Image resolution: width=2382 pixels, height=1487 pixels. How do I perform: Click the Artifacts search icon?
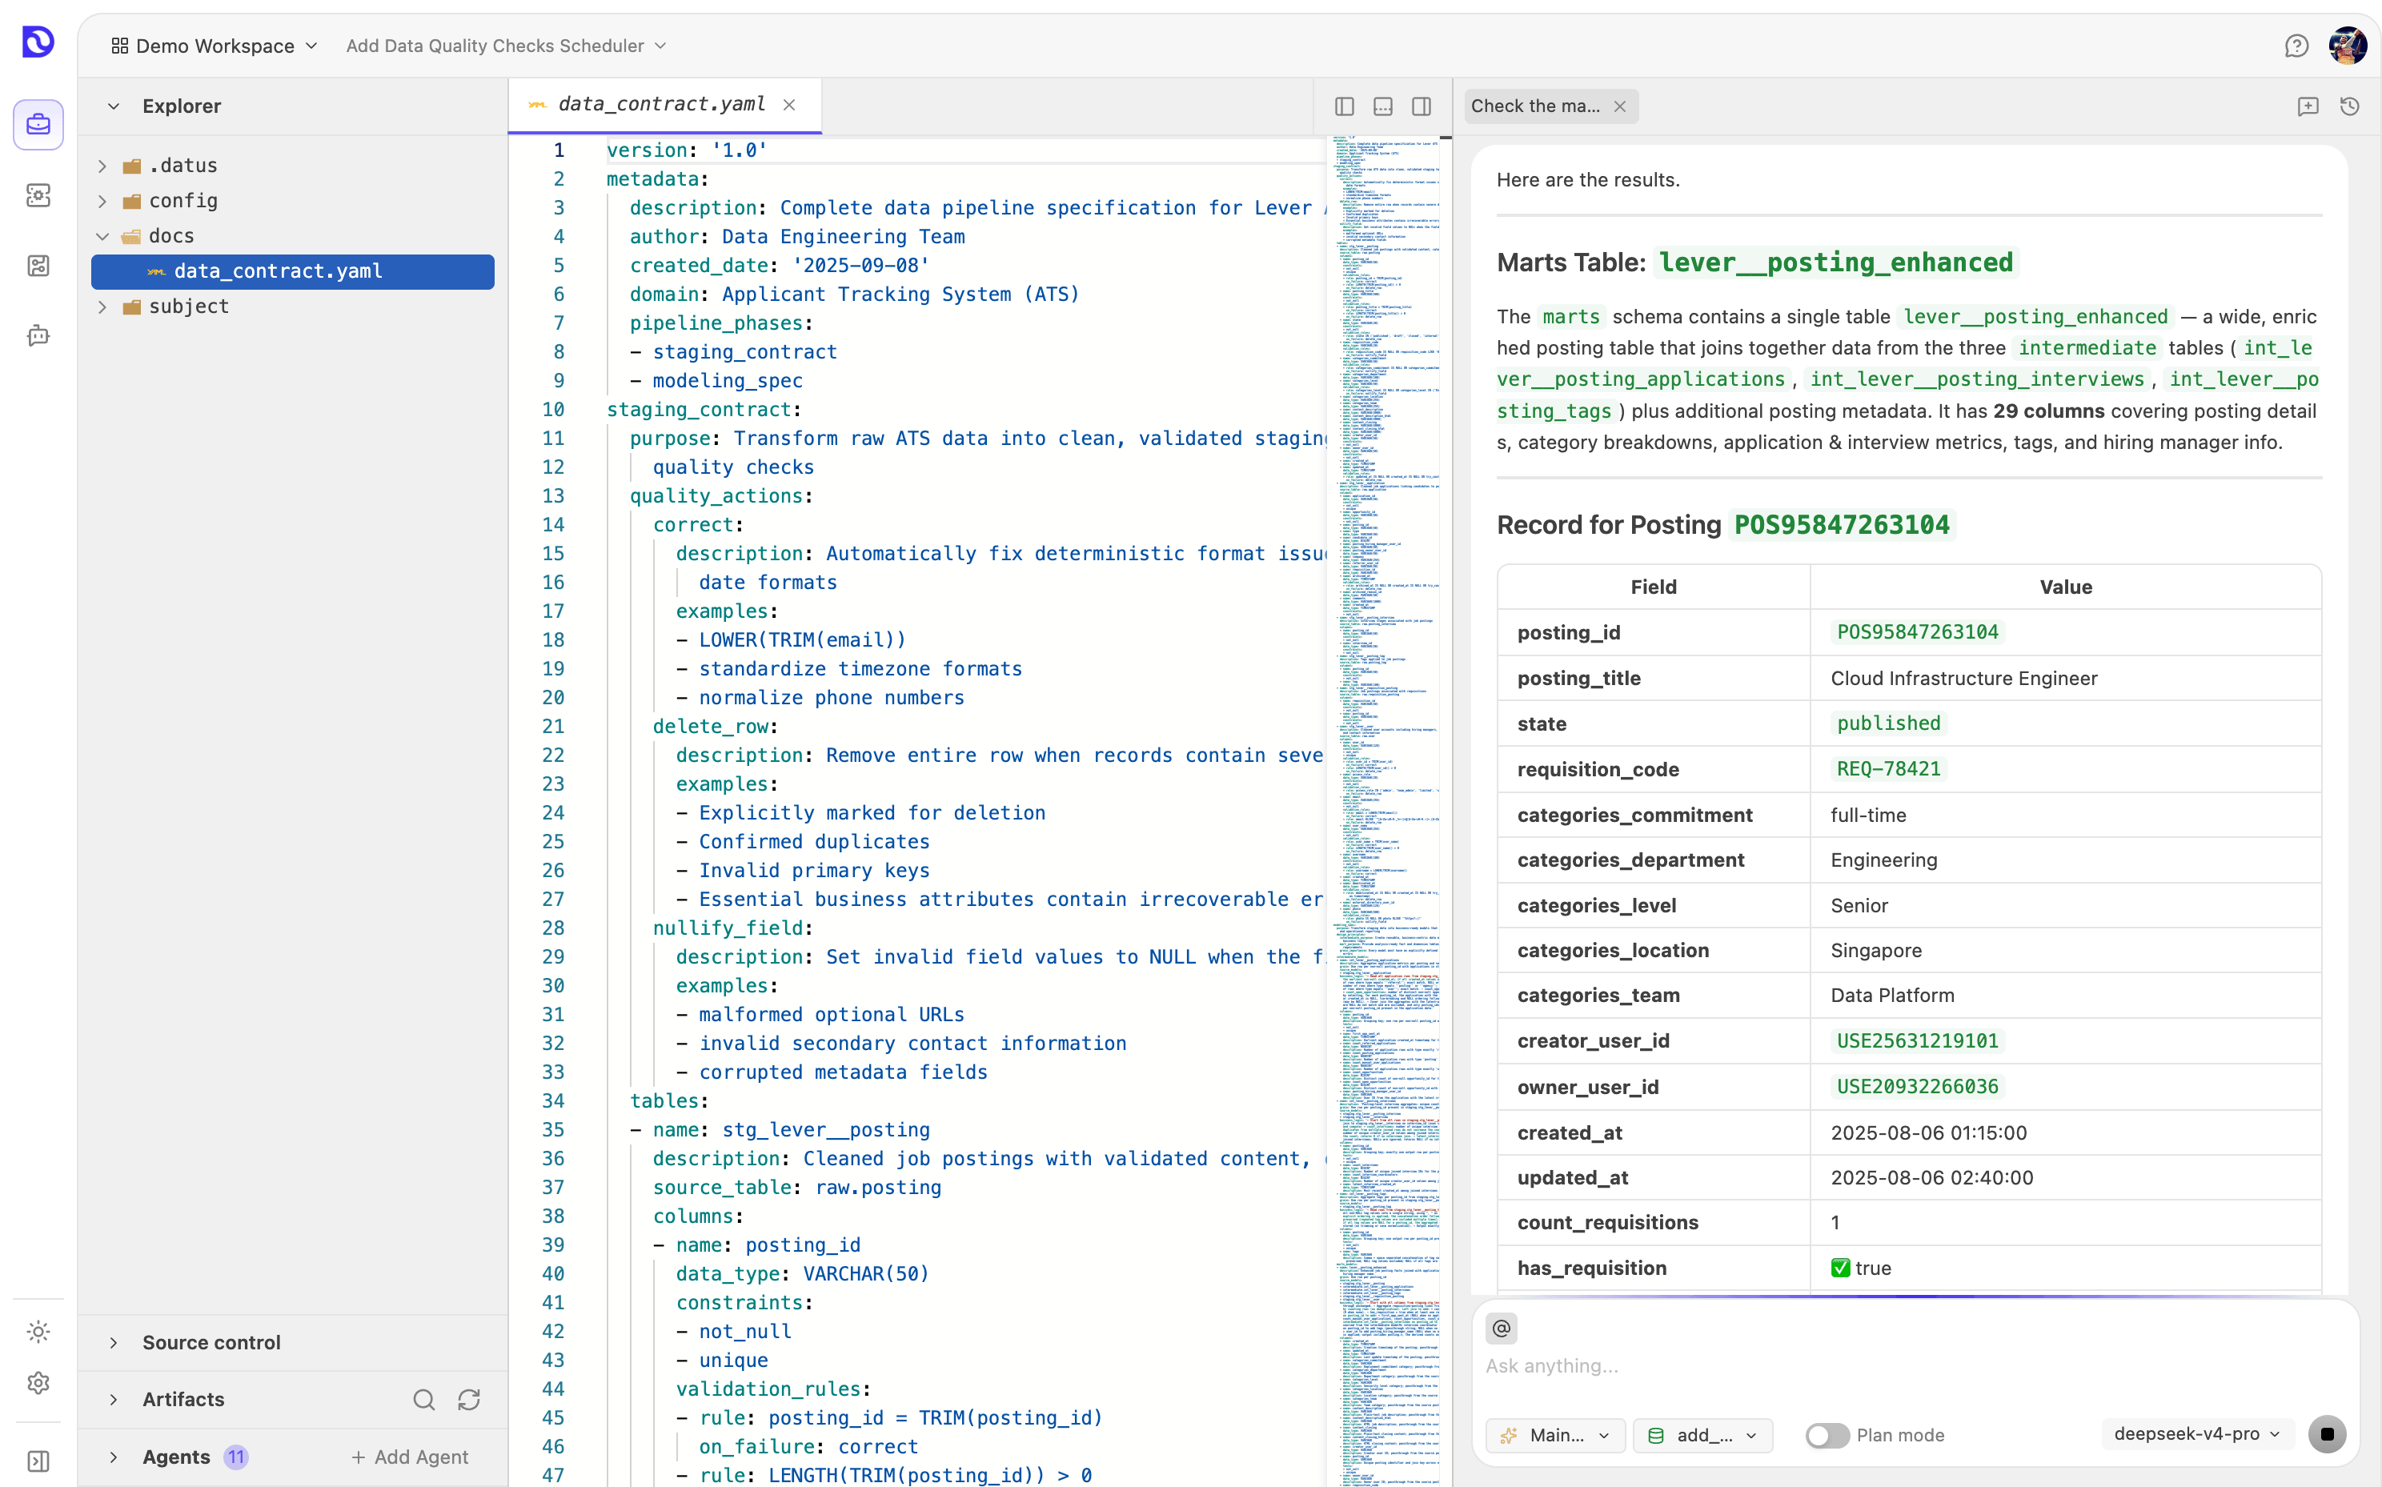pos(424,1400)
